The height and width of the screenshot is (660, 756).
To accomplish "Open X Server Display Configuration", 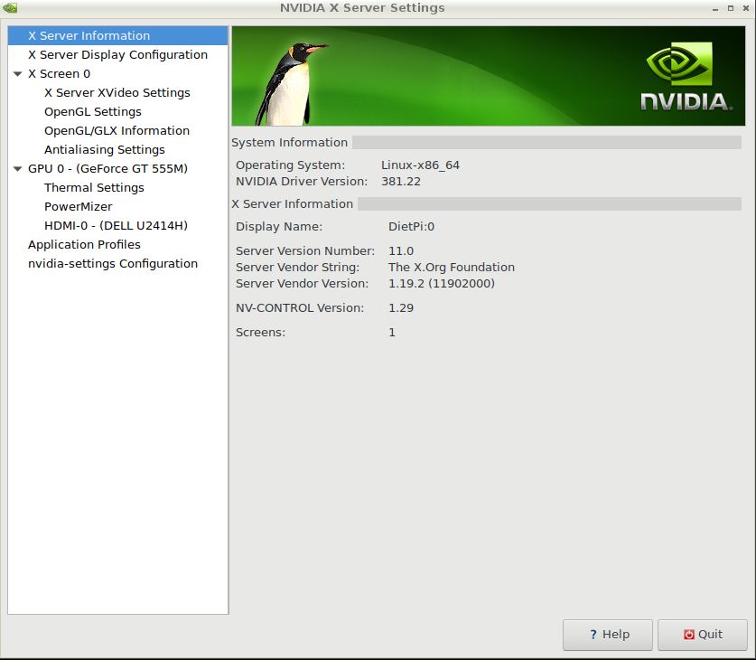I will pyautogui.click(x=117, y=55).
